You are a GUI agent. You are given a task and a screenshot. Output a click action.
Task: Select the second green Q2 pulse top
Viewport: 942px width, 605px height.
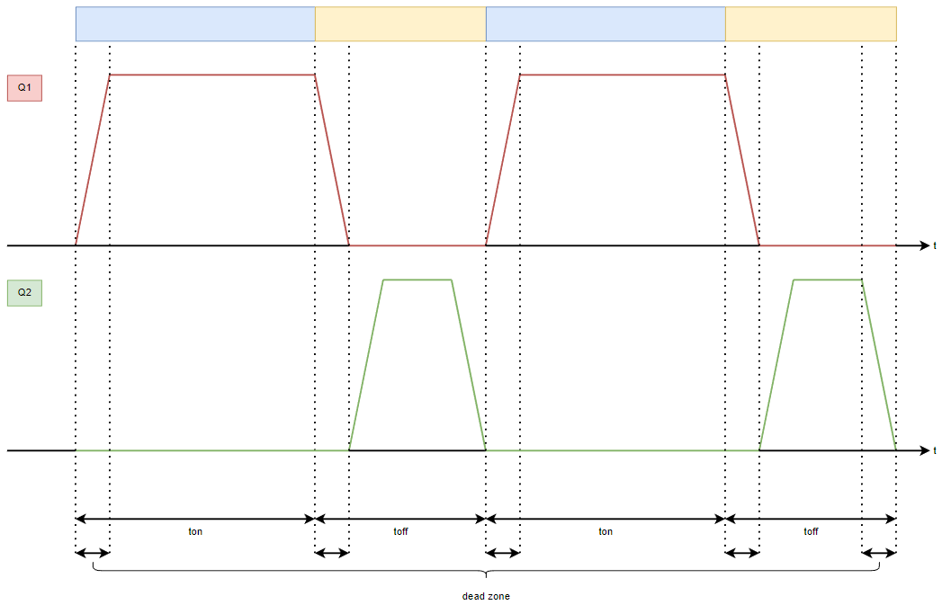(828, 280)
